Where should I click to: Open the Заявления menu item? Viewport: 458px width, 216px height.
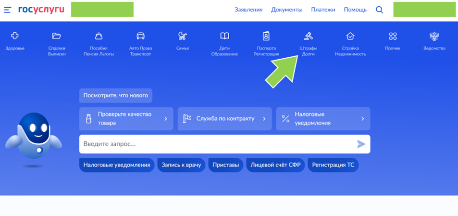click(248, 10)
